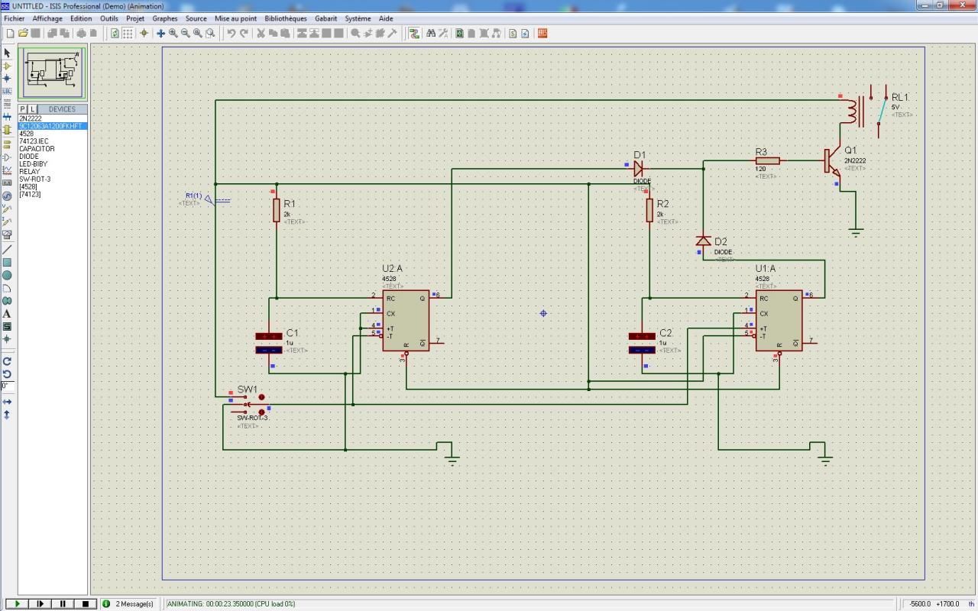Image resolution: width=978 pixels, height=611 pixels.
Task: Open the Graphes menu
Action: (x=164, y=18)
